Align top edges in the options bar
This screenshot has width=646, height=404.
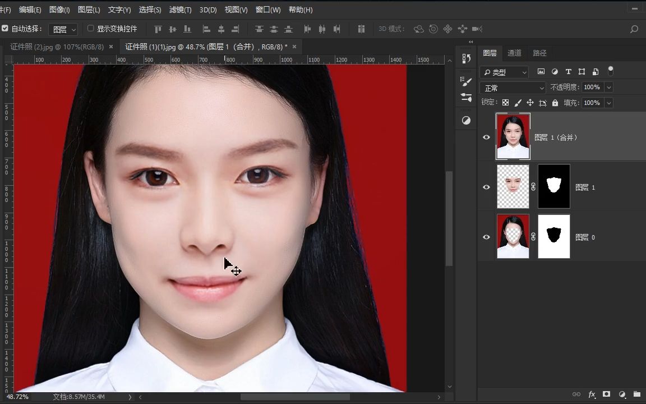(158, 29)
